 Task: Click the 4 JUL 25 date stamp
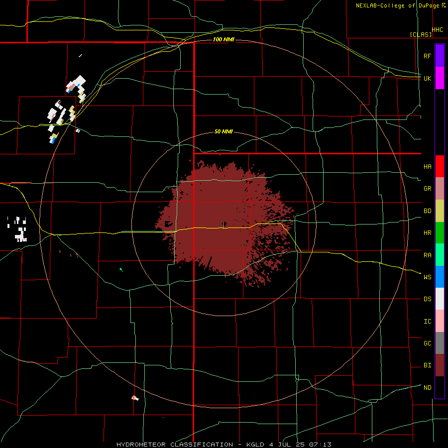[x=287, y=445]
